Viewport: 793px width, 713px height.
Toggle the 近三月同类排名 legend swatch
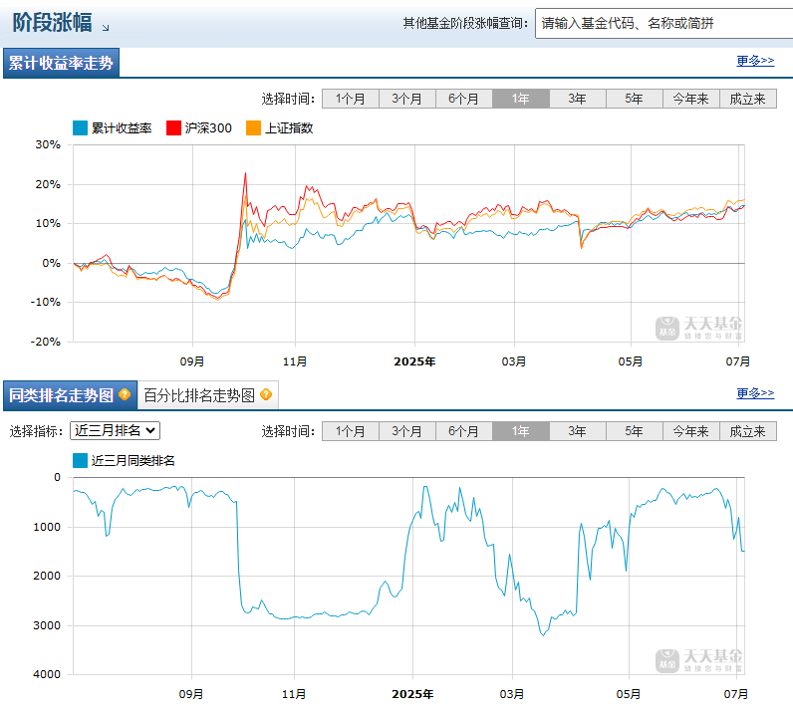80,461
